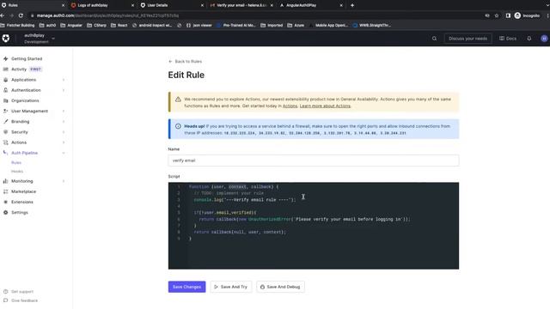Click the info icon in Heads up banner

pyautogui.click(x=178, y=126)
